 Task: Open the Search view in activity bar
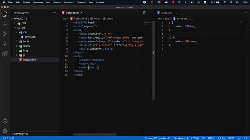point(5,24)
